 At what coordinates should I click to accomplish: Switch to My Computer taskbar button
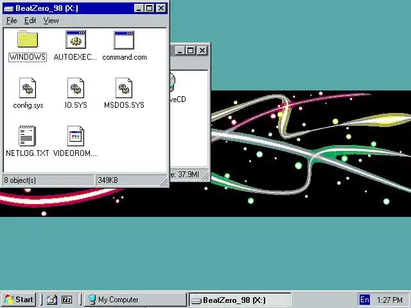136,300
